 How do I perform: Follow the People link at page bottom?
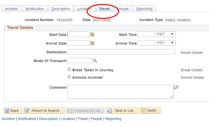(x=97, y=119)
